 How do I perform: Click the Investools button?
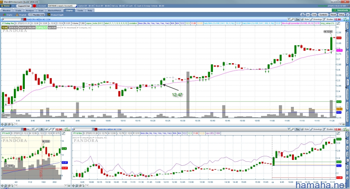click(x=341, y=10)
